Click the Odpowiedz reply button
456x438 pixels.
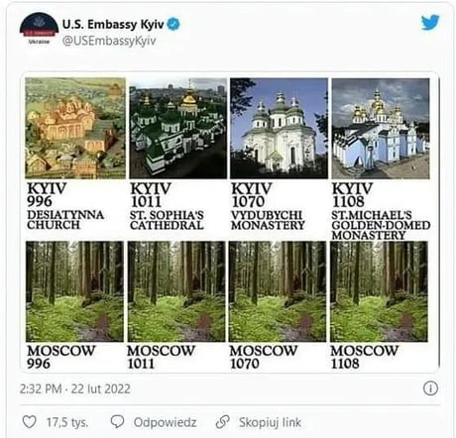point(165,422)
